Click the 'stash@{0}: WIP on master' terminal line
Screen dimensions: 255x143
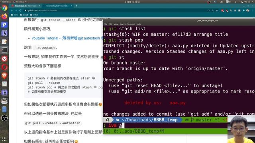point(166,35)
